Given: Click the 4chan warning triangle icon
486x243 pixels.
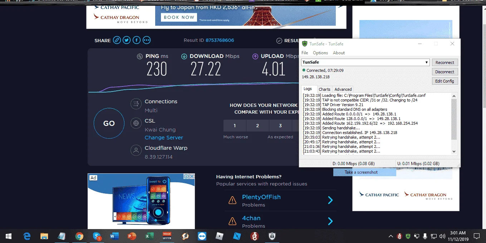Looking at the screenshot, I should tap(232, 221).
